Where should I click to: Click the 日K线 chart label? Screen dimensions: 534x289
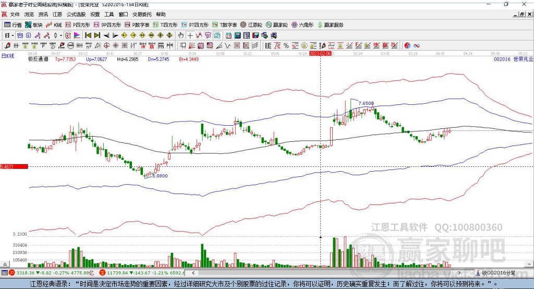8,56
